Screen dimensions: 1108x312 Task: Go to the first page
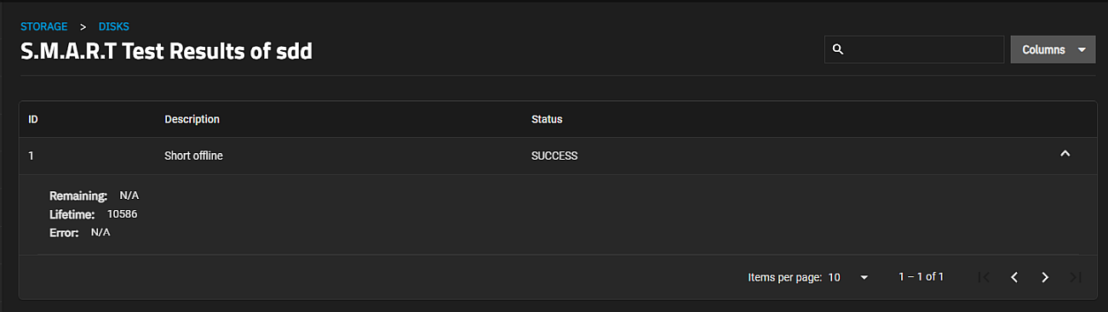[985, 277]
